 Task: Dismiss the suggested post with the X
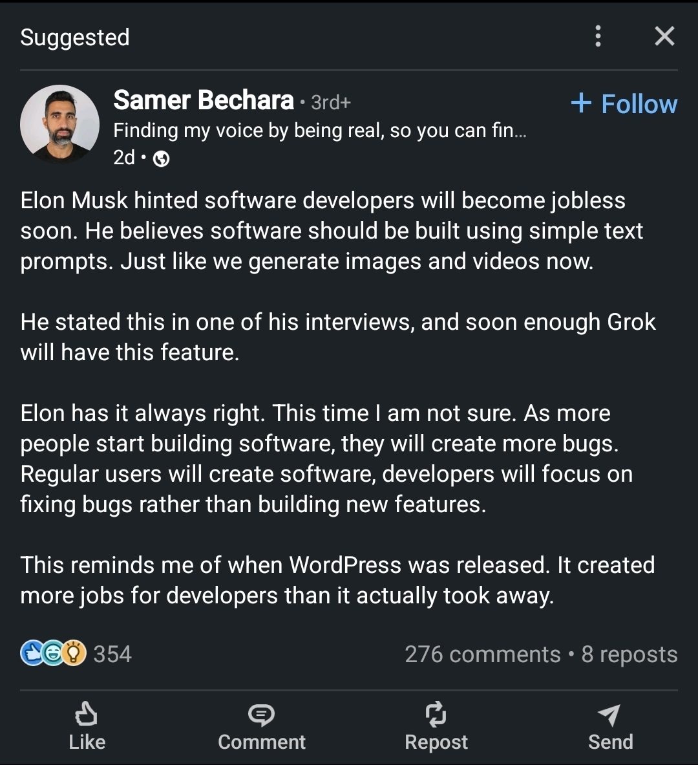(664, 36)
